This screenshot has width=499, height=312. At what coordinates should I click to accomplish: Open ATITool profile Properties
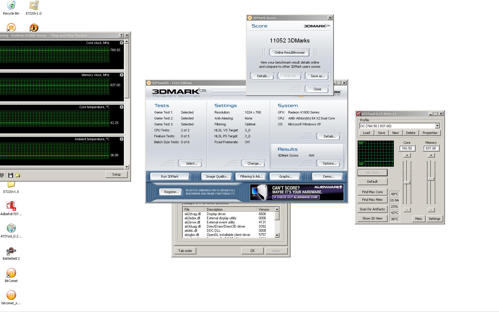(430, 133)
